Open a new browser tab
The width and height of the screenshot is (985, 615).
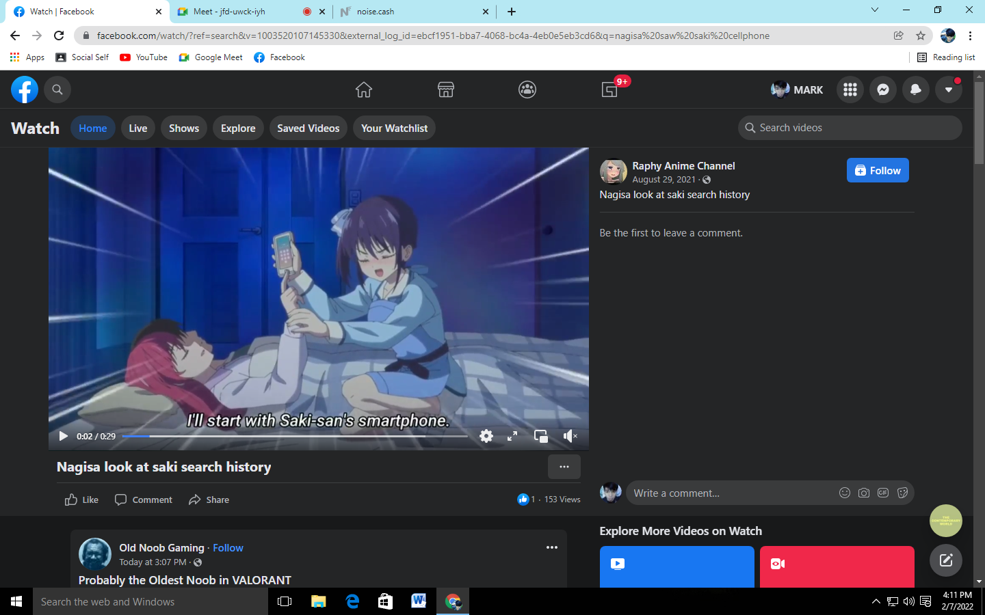(x=512, y=12)
